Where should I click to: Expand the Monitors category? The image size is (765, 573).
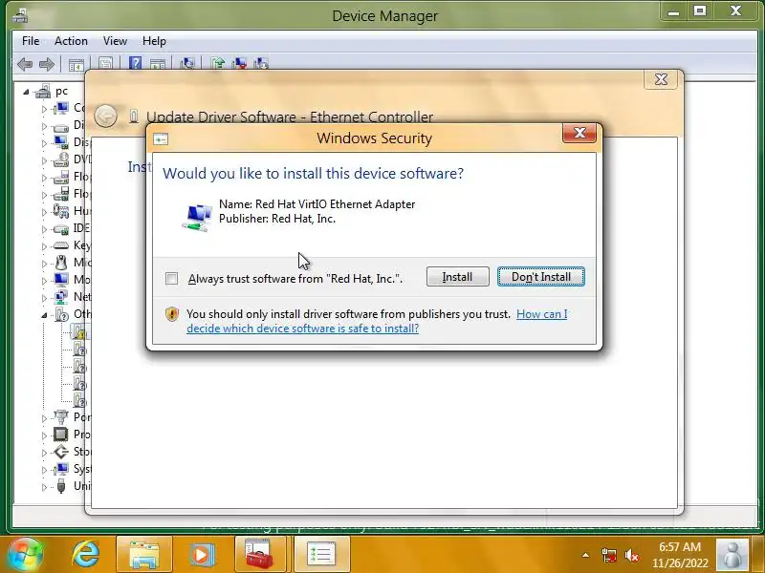(44, 281)
